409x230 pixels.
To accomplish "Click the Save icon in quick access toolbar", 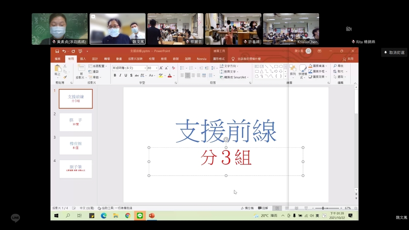I will pos(57,51).
